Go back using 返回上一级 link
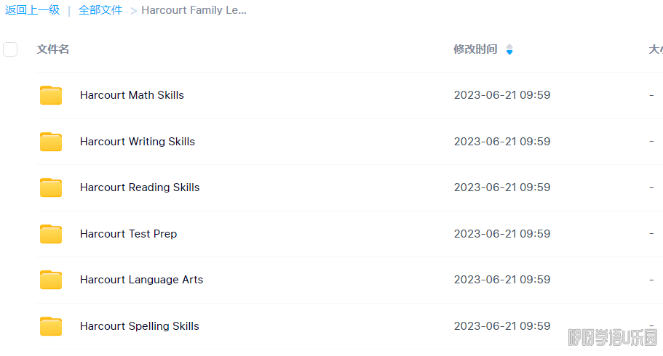663x356 pixels. tap(32, 10)
